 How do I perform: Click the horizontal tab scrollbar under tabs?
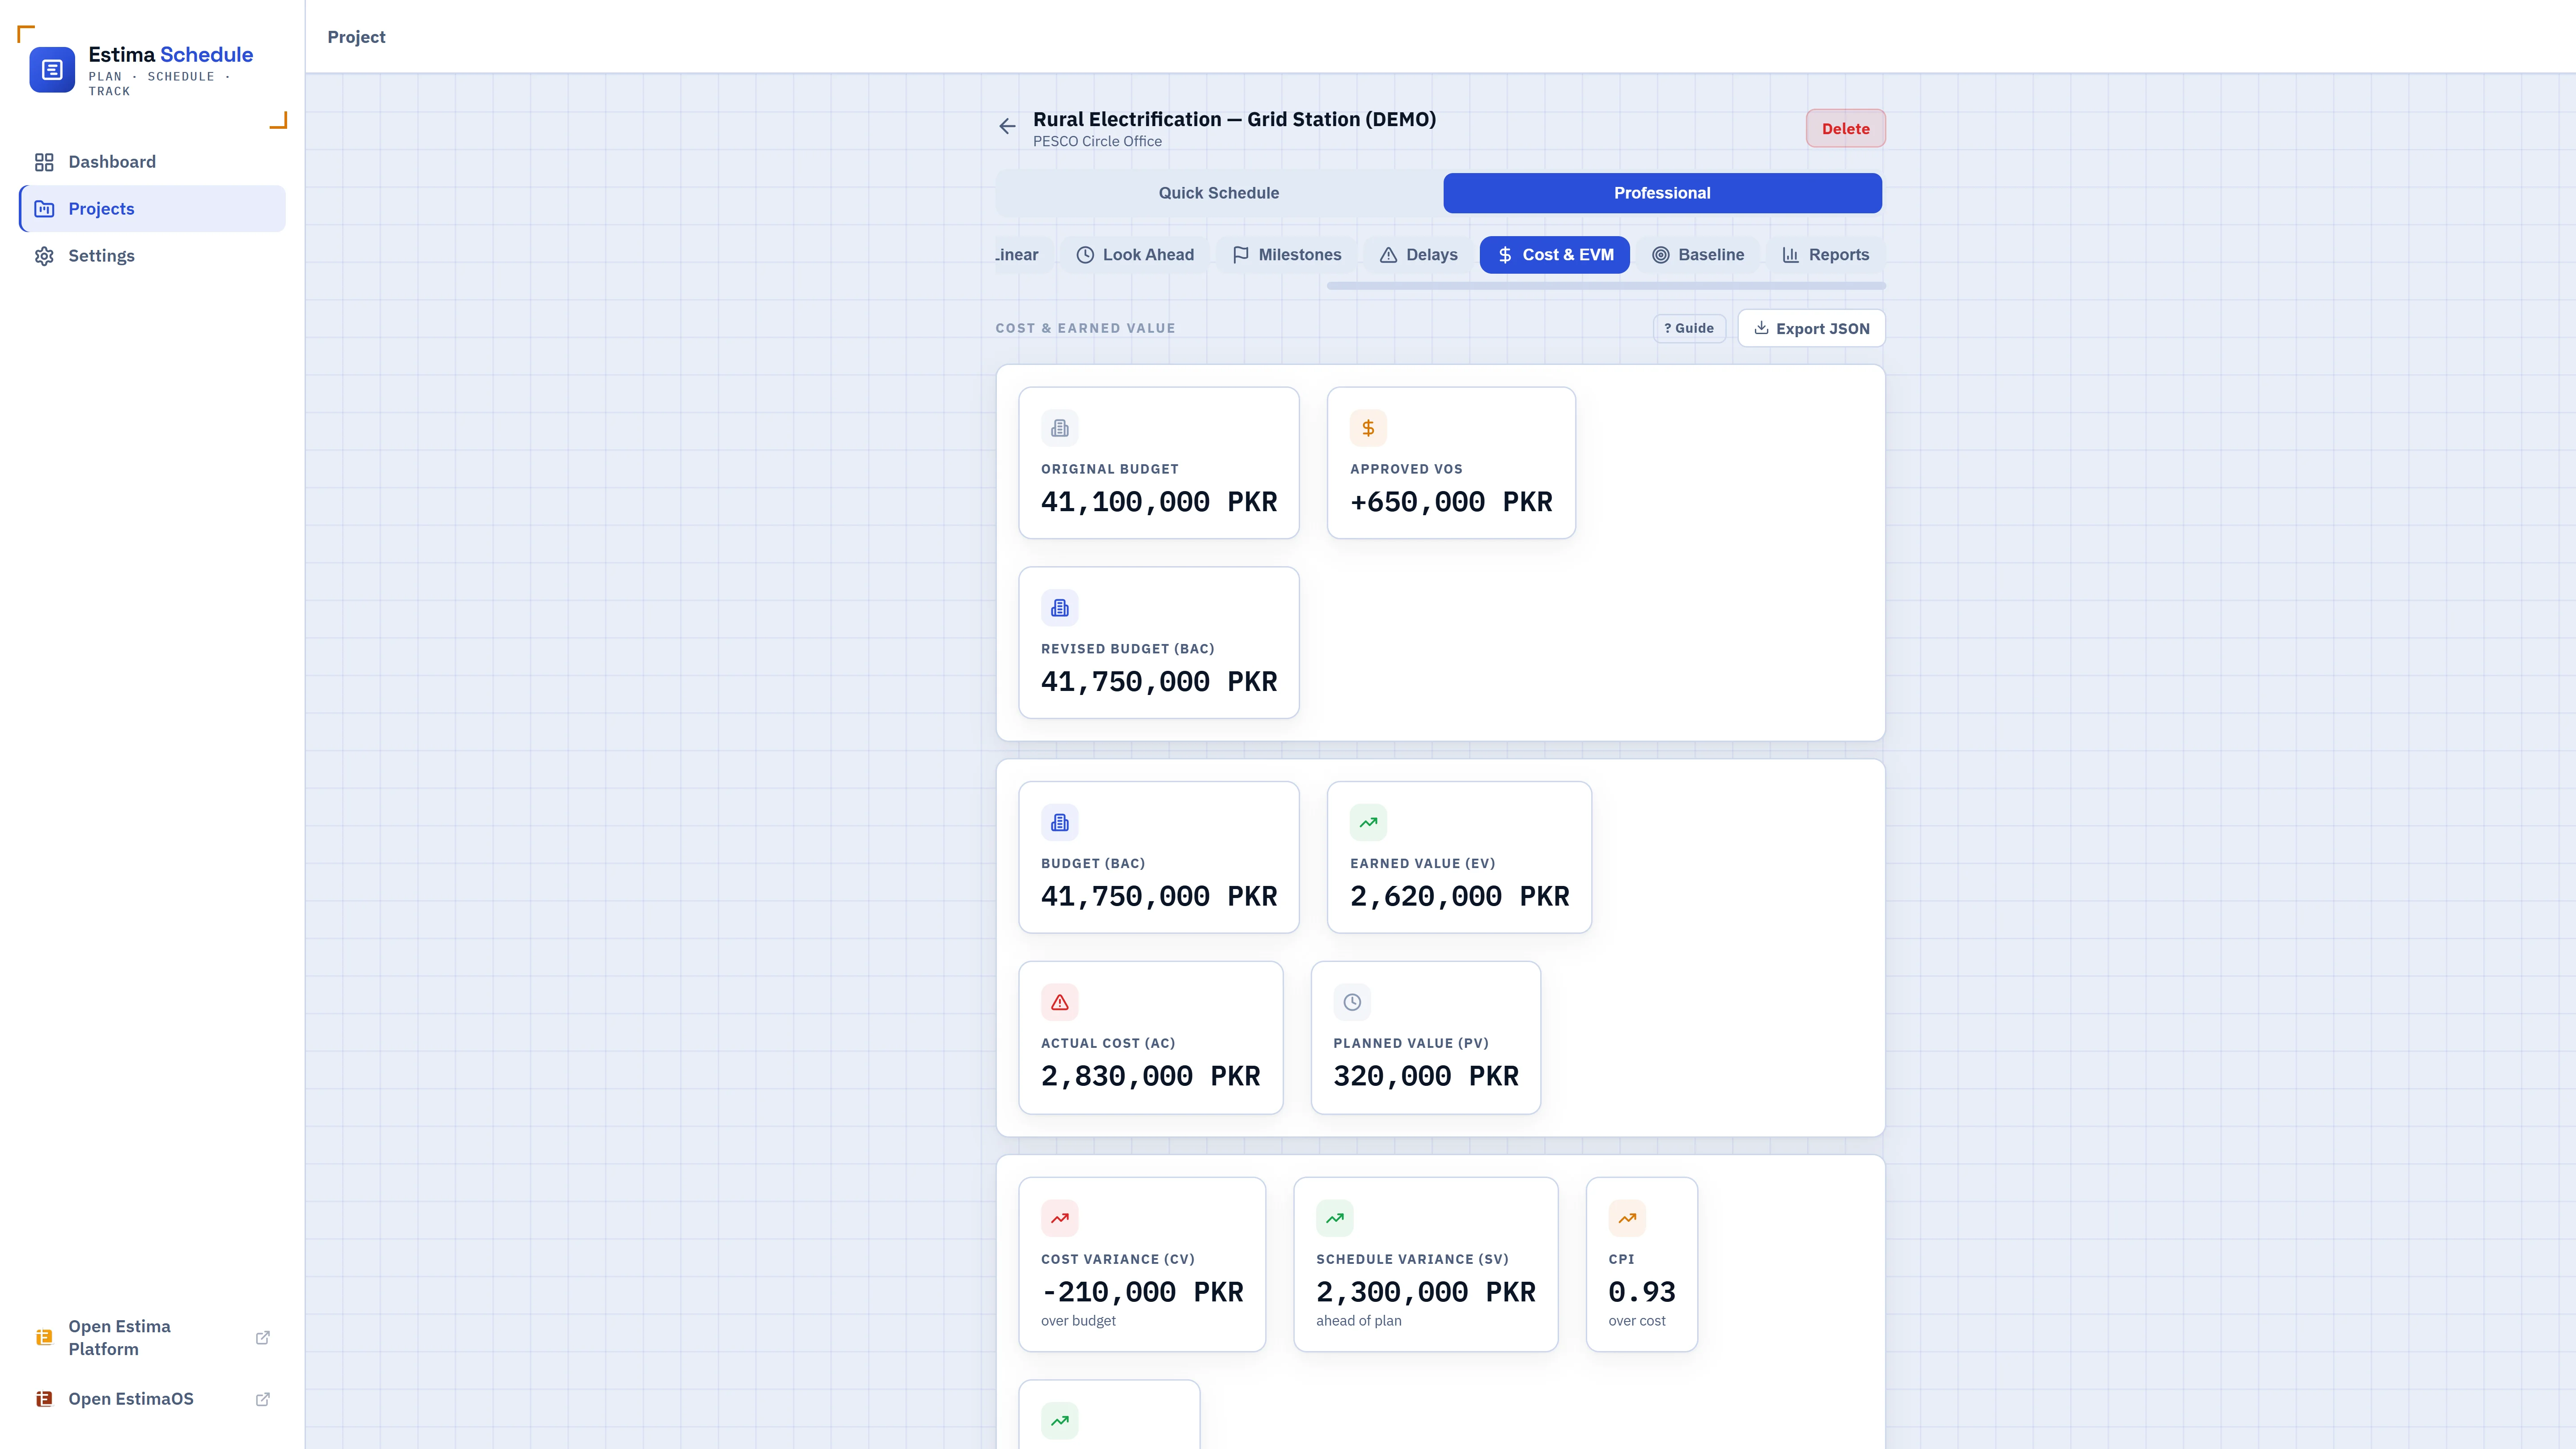pos(1606,286)
